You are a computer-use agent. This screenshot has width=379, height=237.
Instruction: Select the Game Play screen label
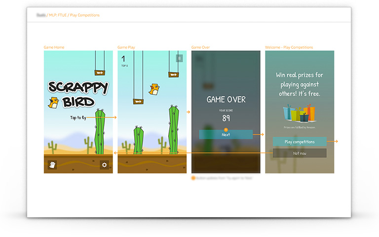[x=126, y=47]
